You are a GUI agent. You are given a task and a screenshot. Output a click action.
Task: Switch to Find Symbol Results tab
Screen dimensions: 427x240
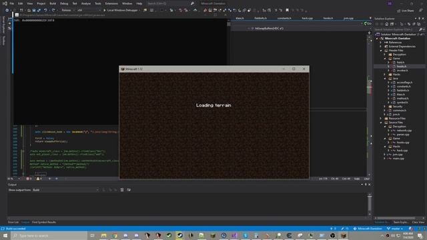point(44,222)
